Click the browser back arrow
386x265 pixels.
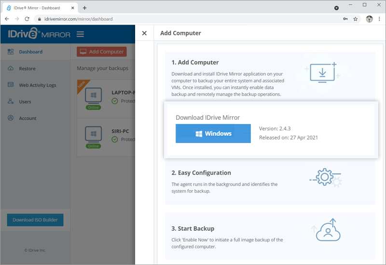pos(7,19)
